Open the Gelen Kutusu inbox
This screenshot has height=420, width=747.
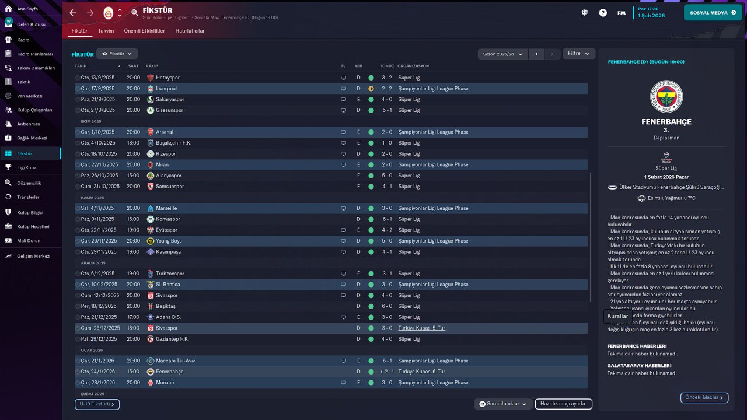click(30, 24)
